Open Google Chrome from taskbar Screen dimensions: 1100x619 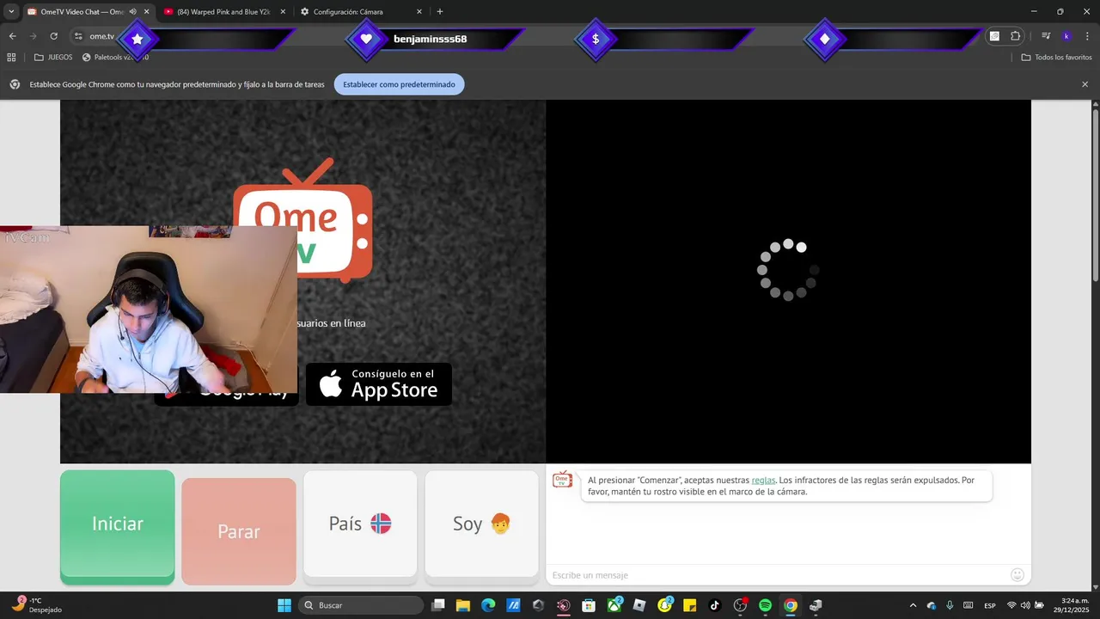(x=790, y=605)
